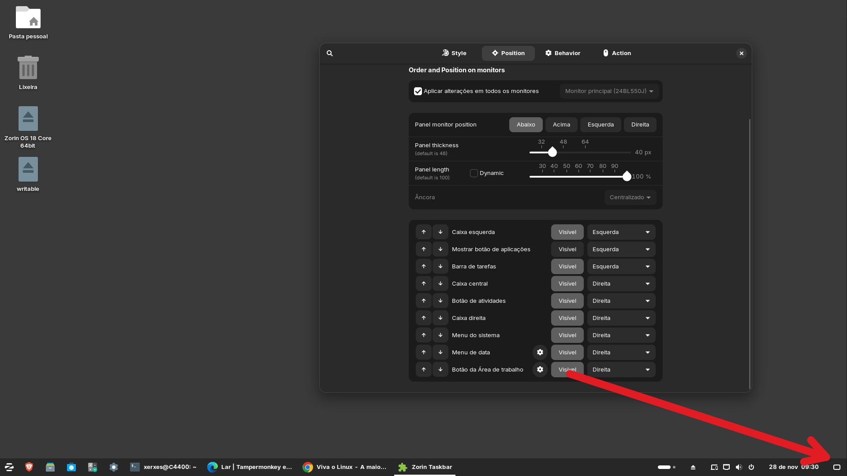Open Caixa esquerda position dropdown
Image resolution: width=847 pixels, height=476 pixels.
[621, 232]
